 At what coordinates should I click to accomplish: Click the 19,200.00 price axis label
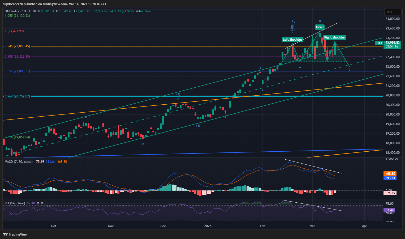[393, 134]
